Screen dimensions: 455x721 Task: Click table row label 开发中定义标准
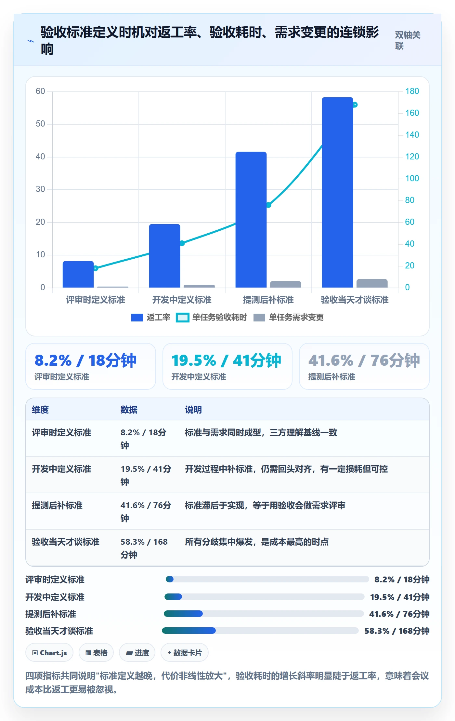[61, 469]
